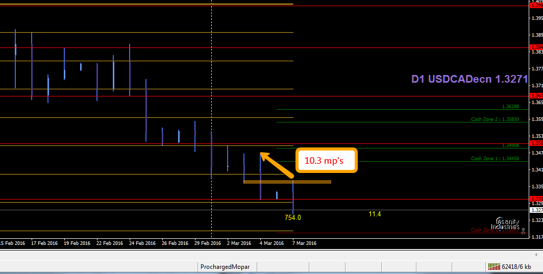The height and width of the screenshot is (274, 543).
Task: Click the "29 Feb 2016" date label
Action: tap(207, 243)
